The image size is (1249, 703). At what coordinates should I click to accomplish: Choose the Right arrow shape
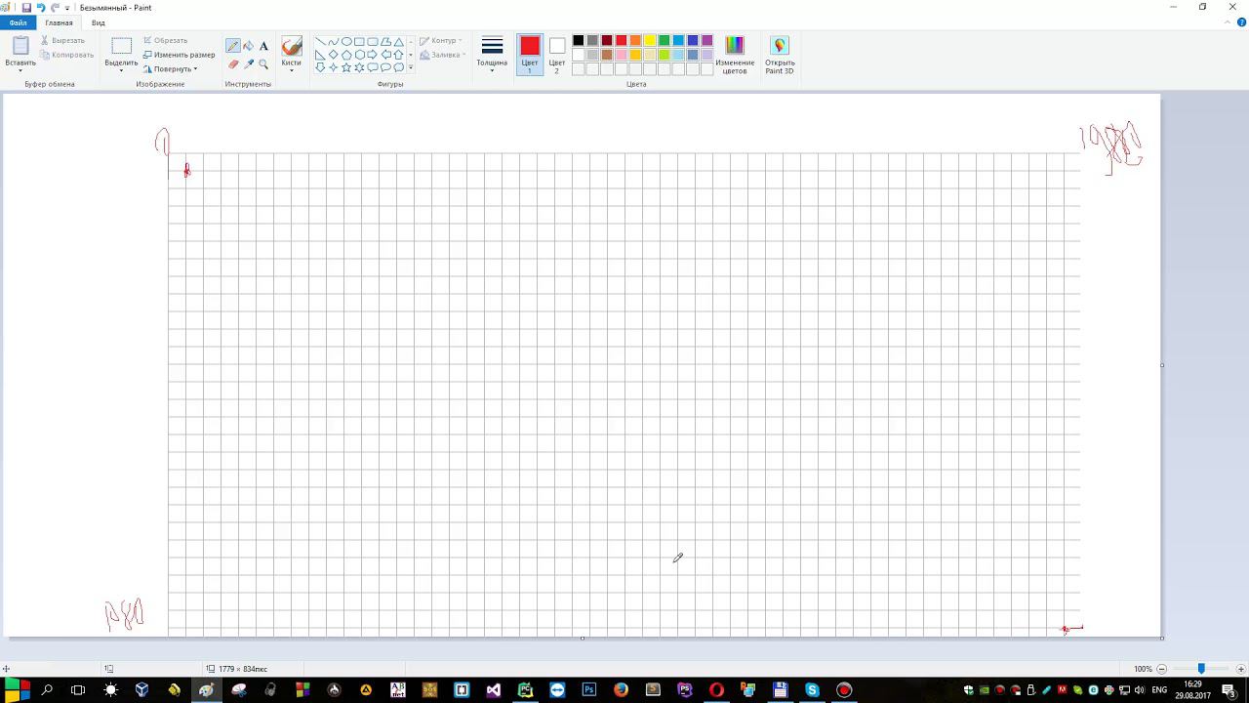tap(373, 55)
